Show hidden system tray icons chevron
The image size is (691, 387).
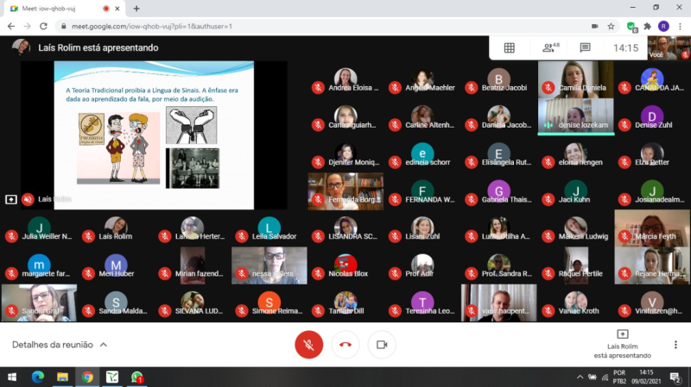pos(580,377)
